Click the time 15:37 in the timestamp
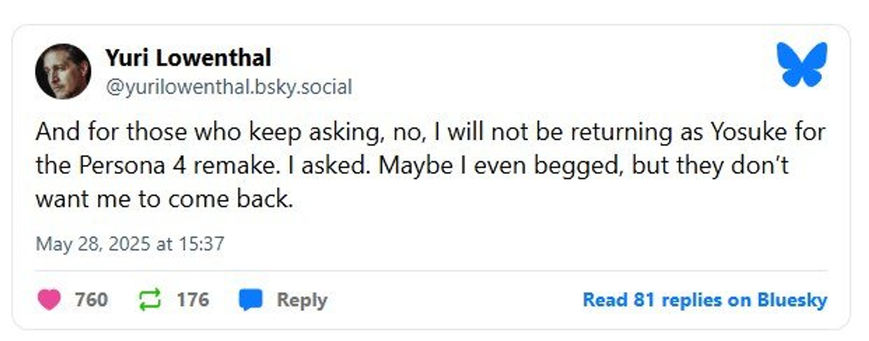This screenshot has height=341, width=869. point(201,244)
